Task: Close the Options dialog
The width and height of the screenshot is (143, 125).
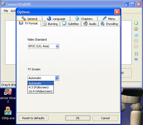Action: tap(117, 12)
